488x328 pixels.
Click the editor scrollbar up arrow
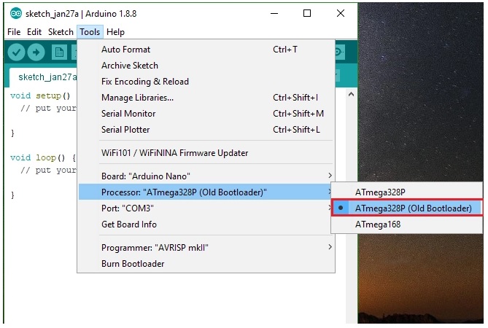(350, 95)
